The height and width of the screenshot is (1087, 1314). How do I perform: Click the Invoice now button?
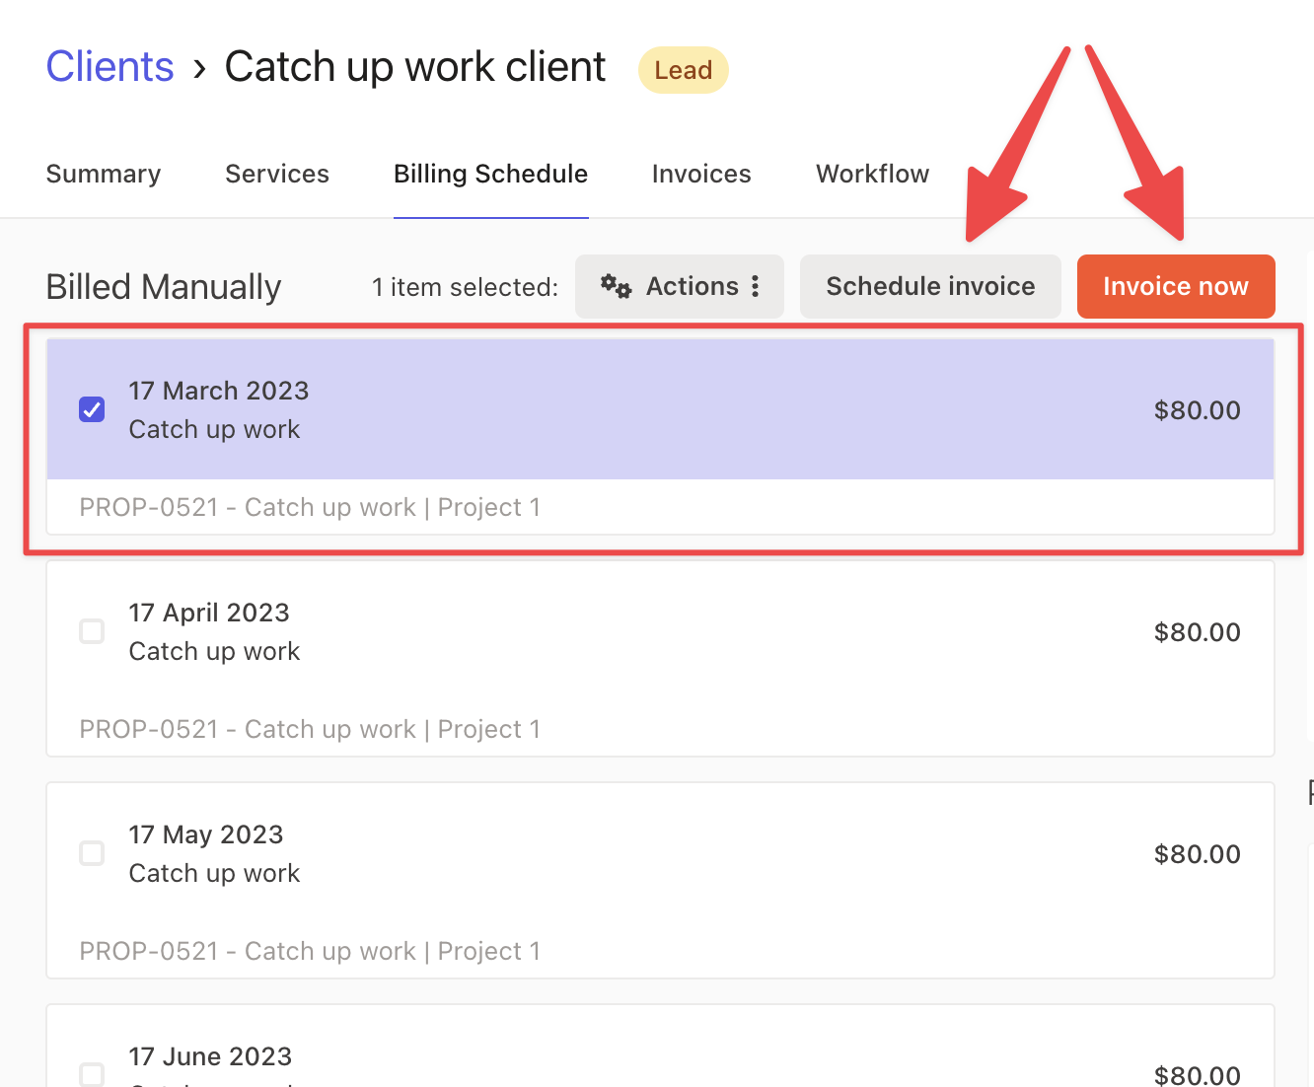pyautogui.click(x=1176, y=286)
